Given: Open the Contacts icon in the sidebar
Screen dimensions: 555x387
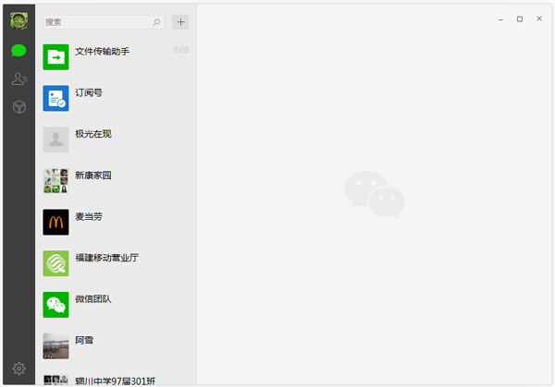Looking at the screenshot, I should tap(19, 79).
